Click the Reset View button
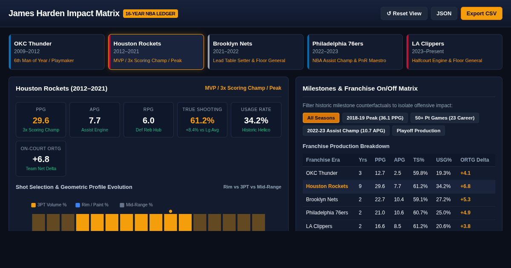 pos(404,13)
